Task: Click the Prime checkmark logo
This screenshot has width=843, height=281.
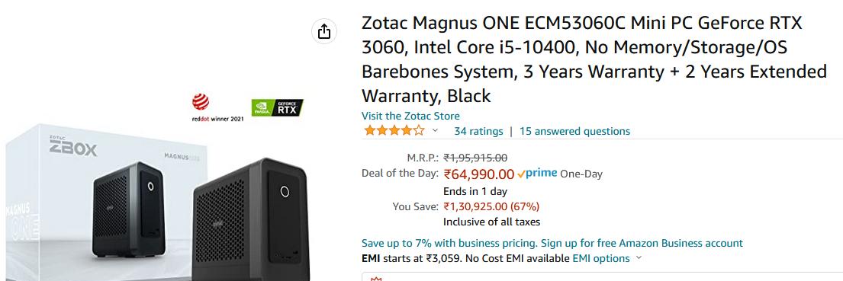Action: point(537,174)
